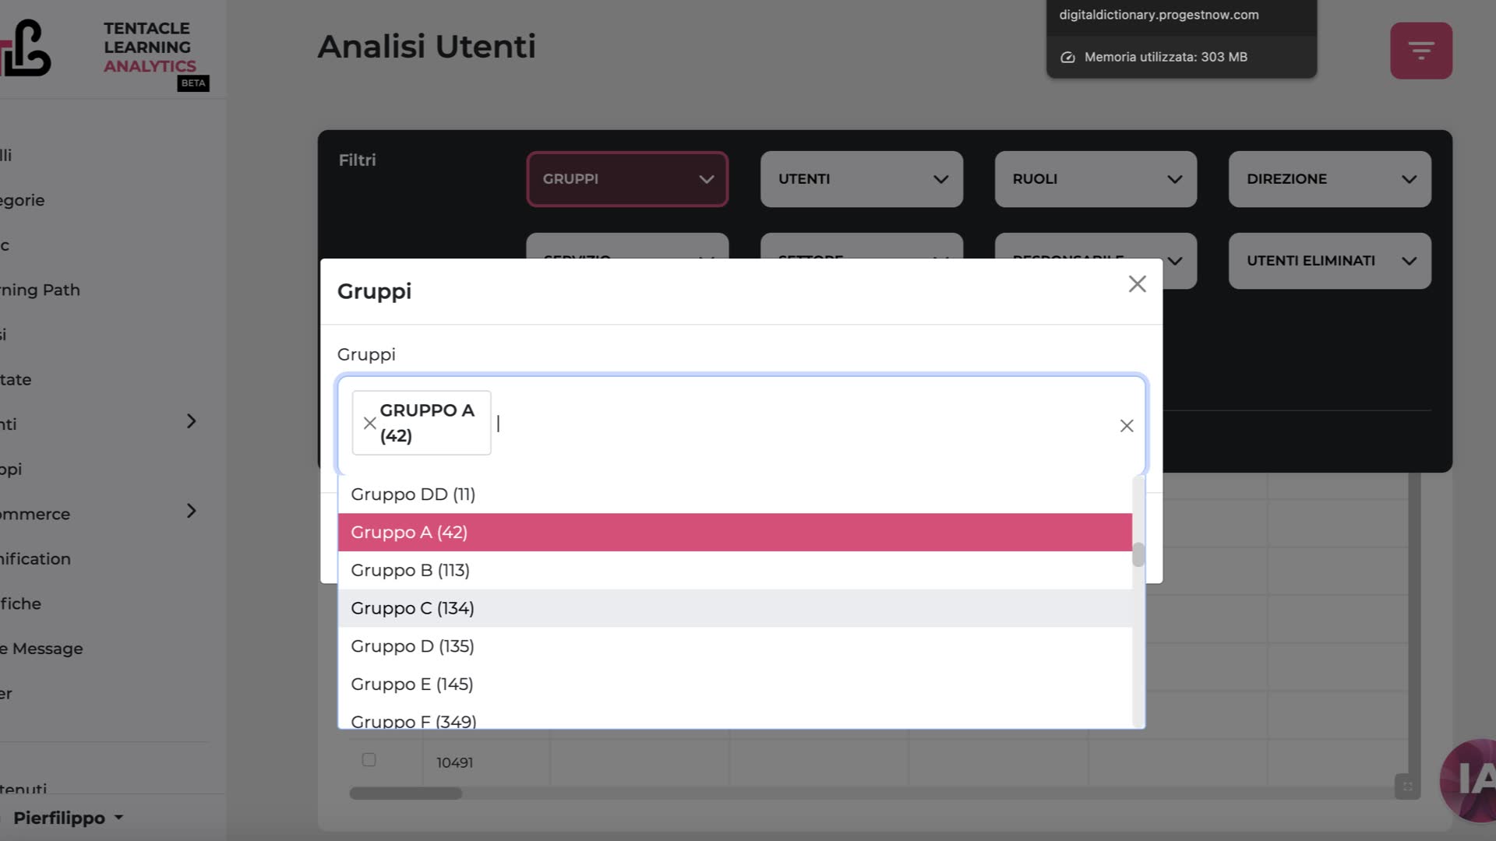The width and height of the screenshot is (1496, 841).
Task: Check the checkbox for row 10491
Action: click(x=369, y=760)
